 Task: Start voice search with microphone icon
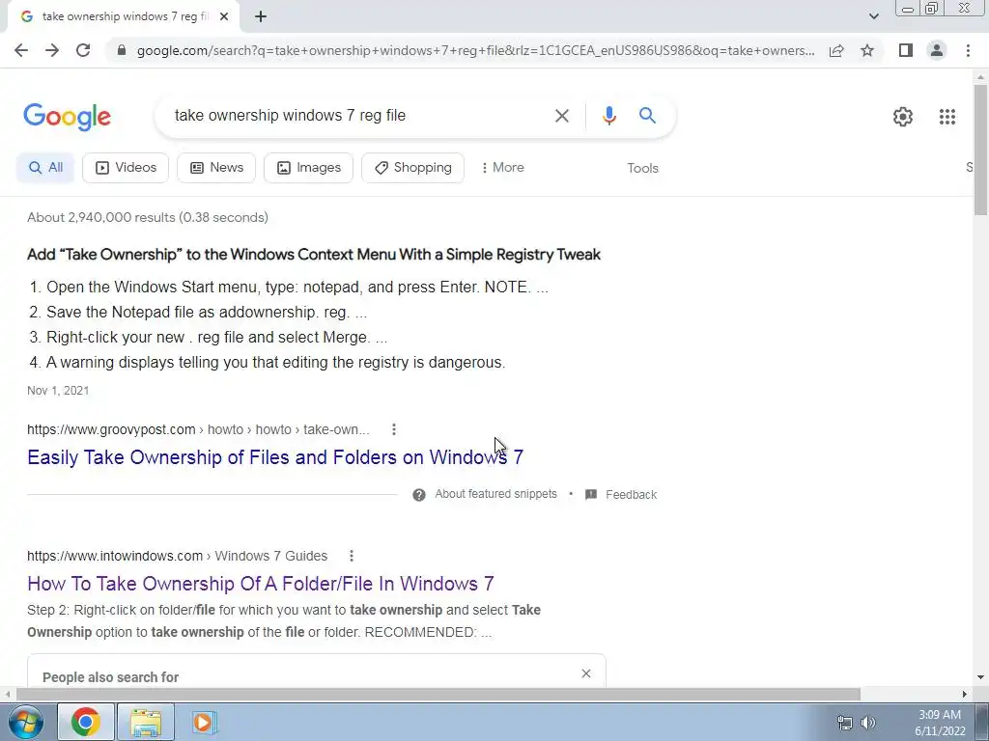click(x=608, y=116)
